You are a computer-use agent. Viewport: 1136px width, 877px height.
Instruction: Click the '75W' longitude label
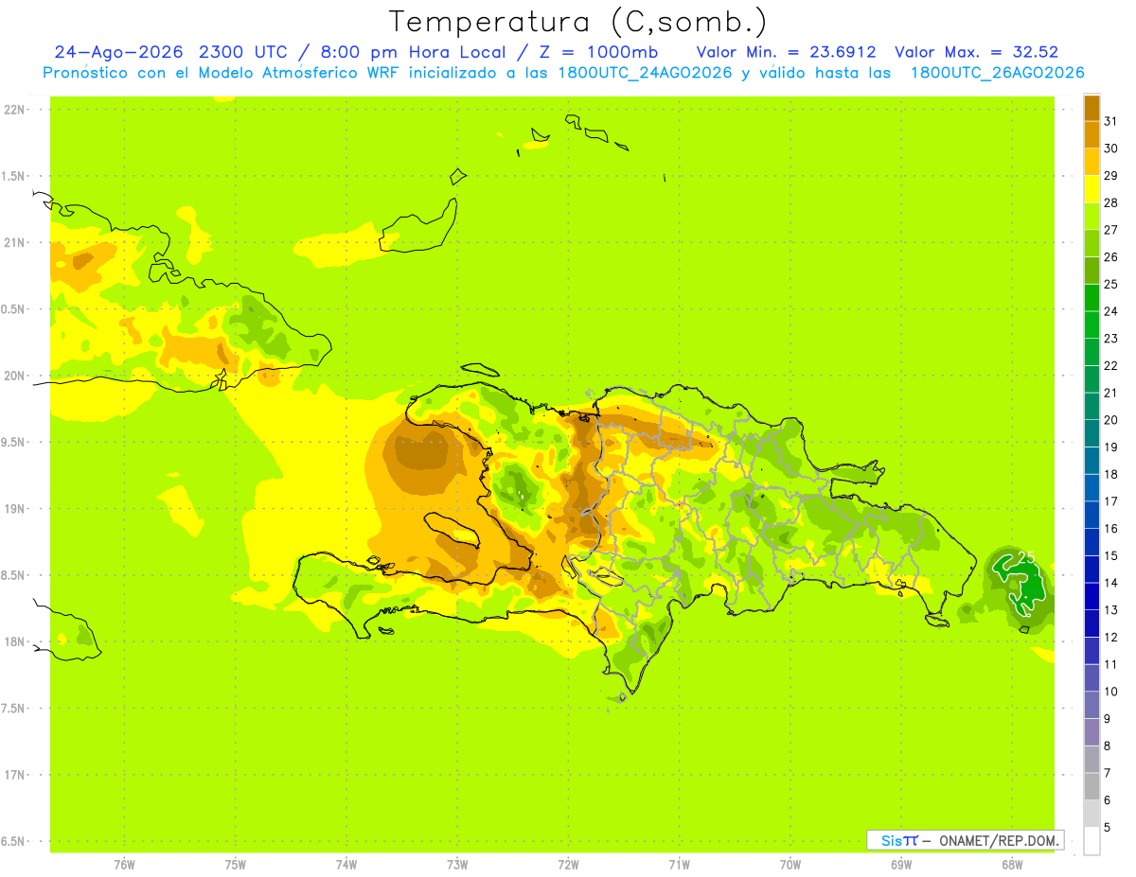236,864
